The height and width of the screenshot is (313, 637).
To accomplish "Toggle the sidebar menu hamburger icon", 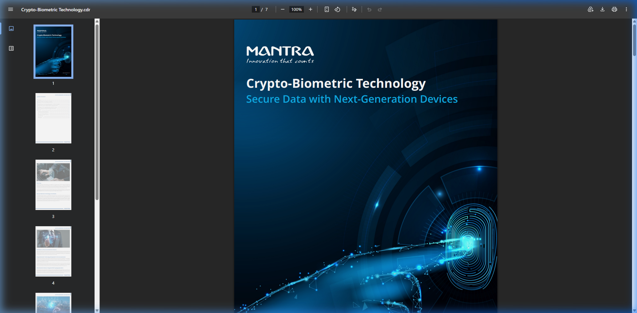I will [11, 9].
